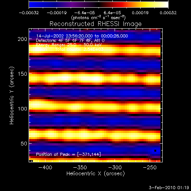Click the X-axis tick label "-350"

pyautogui.click(x=80, y=167)
